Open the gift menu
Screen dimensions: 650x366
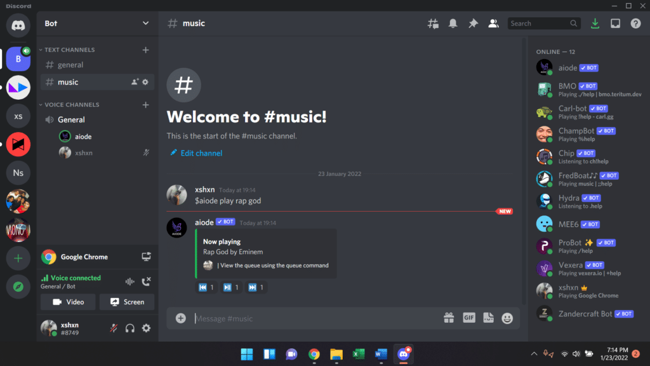(449, 318)
